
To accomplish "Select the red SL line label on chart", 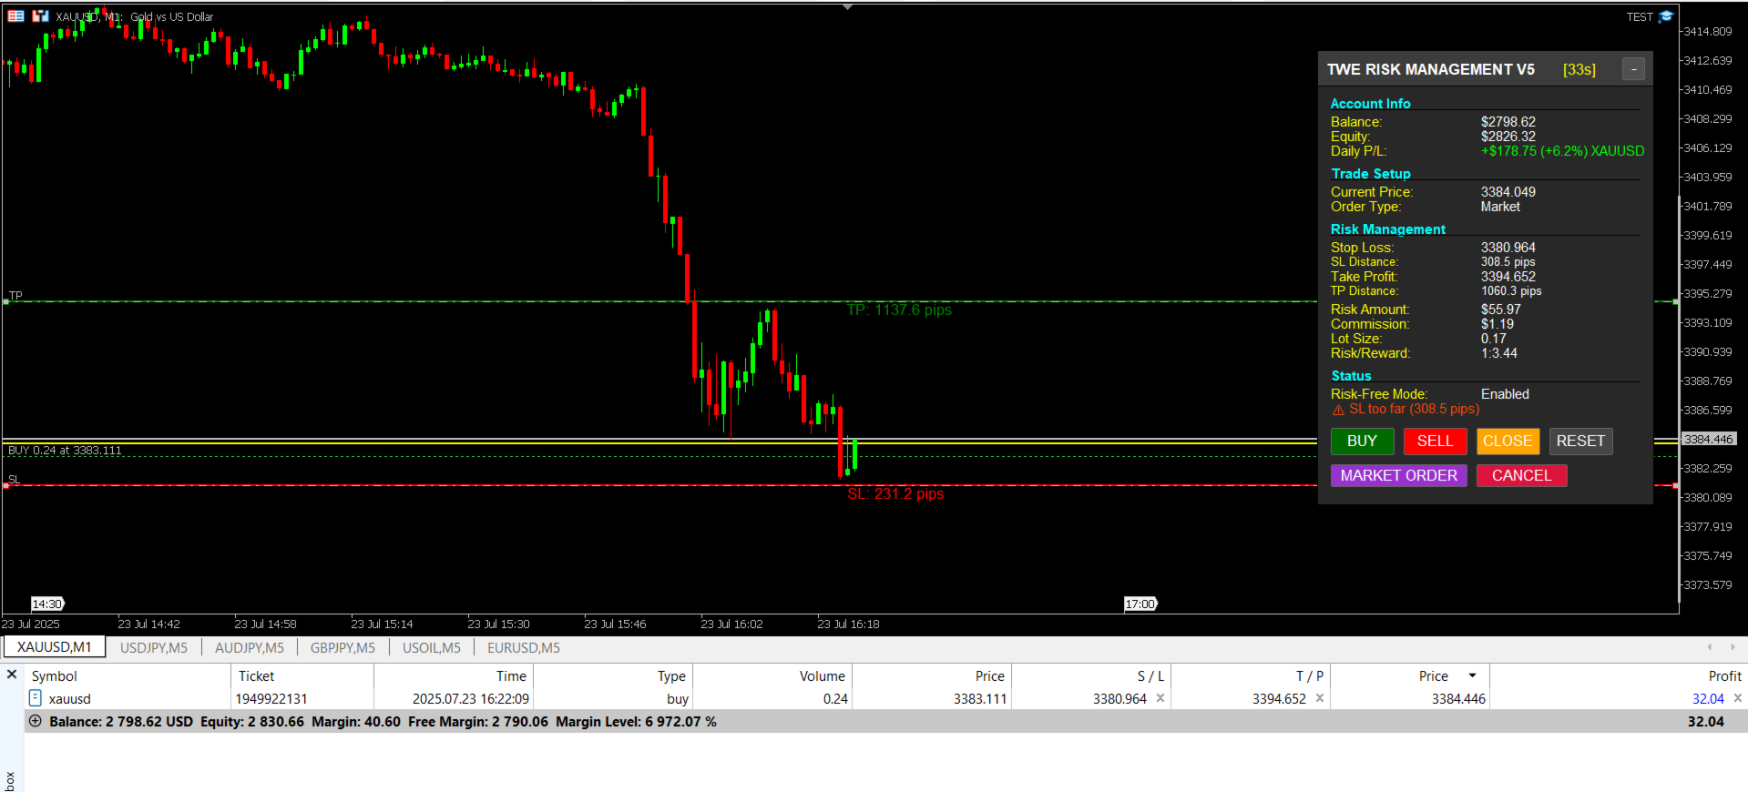I will click(14, 479).
